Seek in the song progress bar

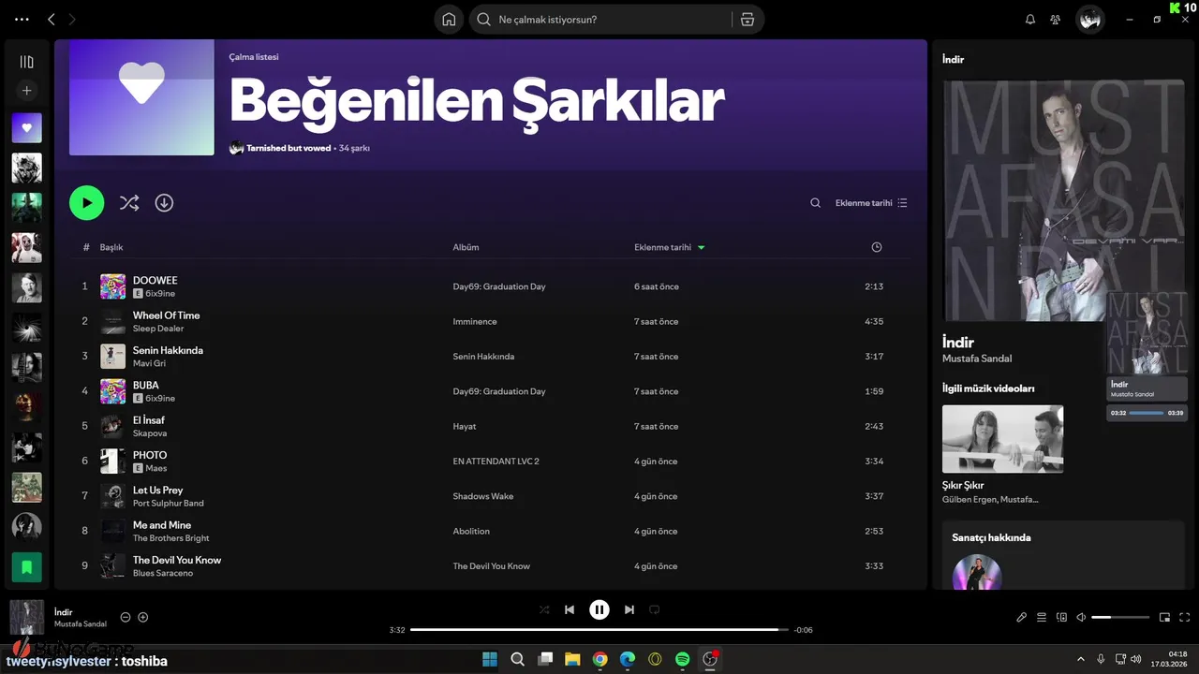pos(599,630)
